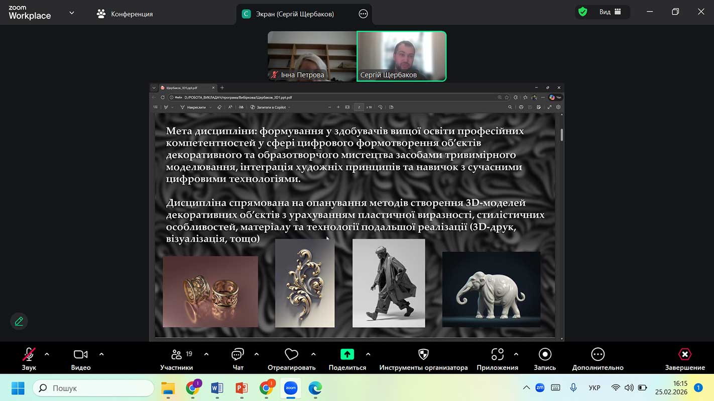
Task: Open Zoom Workplace dropdown chevron
Action: [72, 13]
